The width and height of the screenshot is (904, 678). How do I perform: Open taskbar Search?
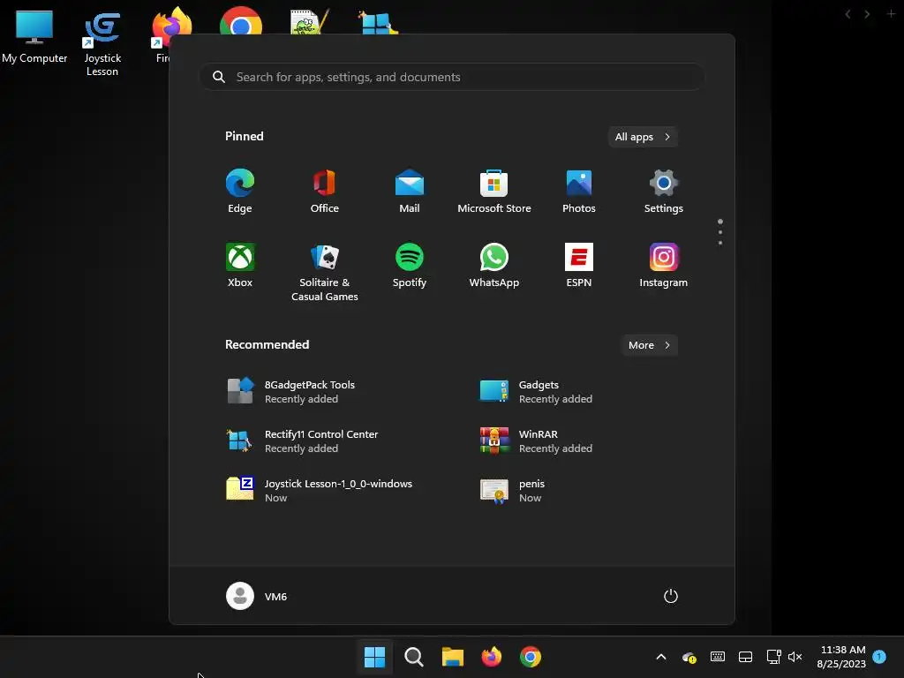click(414, 656)
